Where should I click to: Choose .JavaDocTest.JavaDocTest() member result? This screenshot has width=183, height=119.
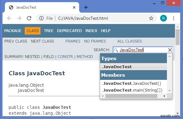pyautogui.click(x=134, y=83)
